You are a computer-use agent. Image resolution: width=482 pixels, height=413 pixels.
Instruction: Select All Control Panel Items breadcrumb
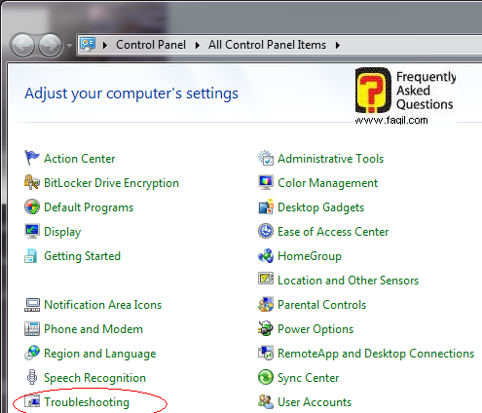(267, 45)
